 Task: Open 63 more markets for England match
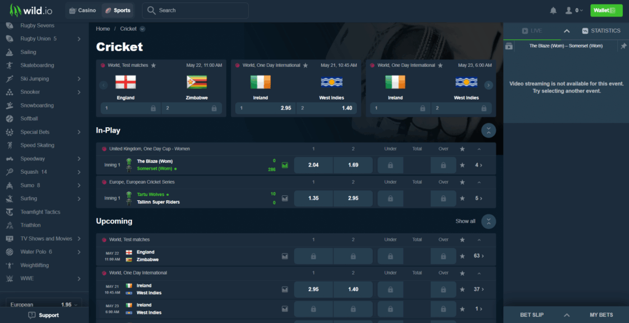[x=479, y=256]
